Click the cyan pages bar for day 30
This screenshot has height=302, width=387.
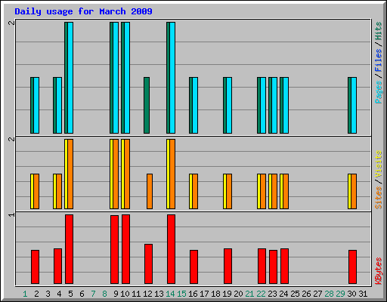(x=354, y=105)
